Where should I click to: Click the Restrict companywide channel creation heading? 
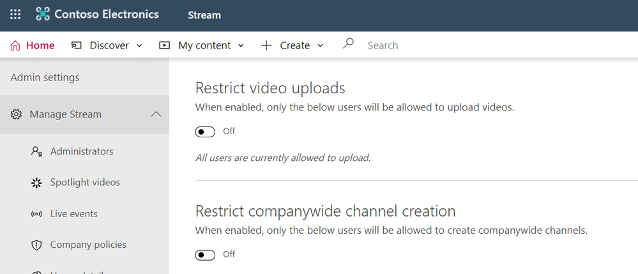(x=325, y=211)
